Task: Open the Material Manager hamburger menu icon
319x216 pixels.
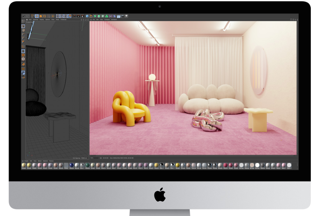Action: [x=23, y=161]
